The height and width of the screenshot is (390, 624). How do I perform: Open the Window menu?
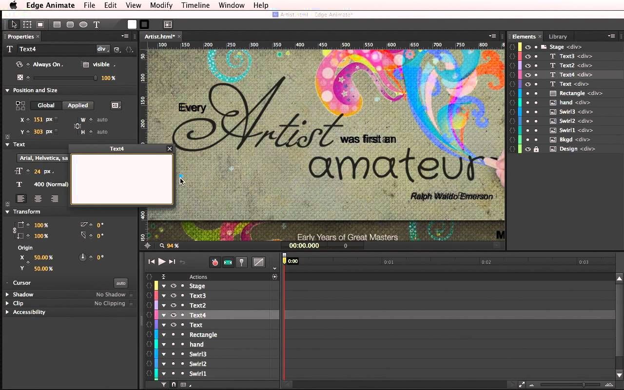tap(232, 5)
